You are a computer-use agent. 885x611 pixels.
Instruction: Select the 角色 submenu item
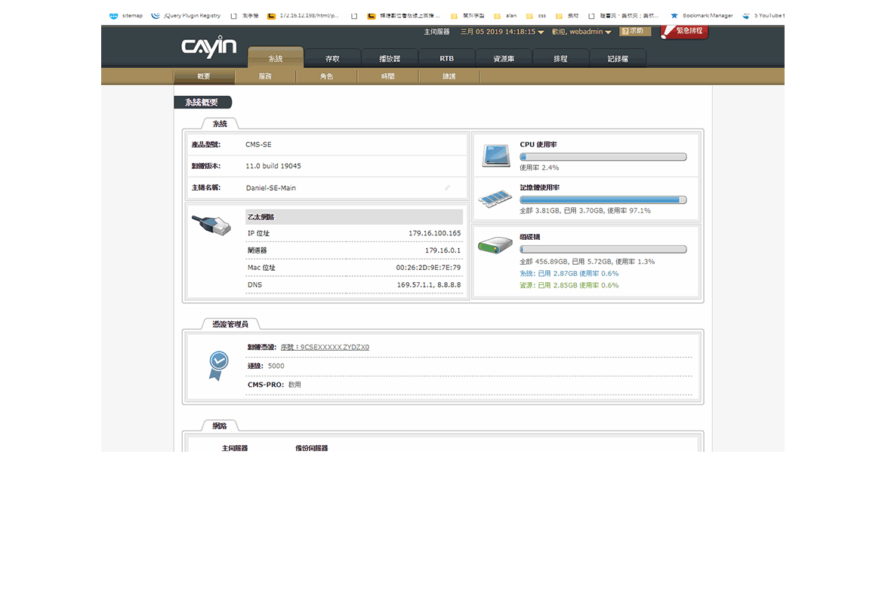coord(326,76)
